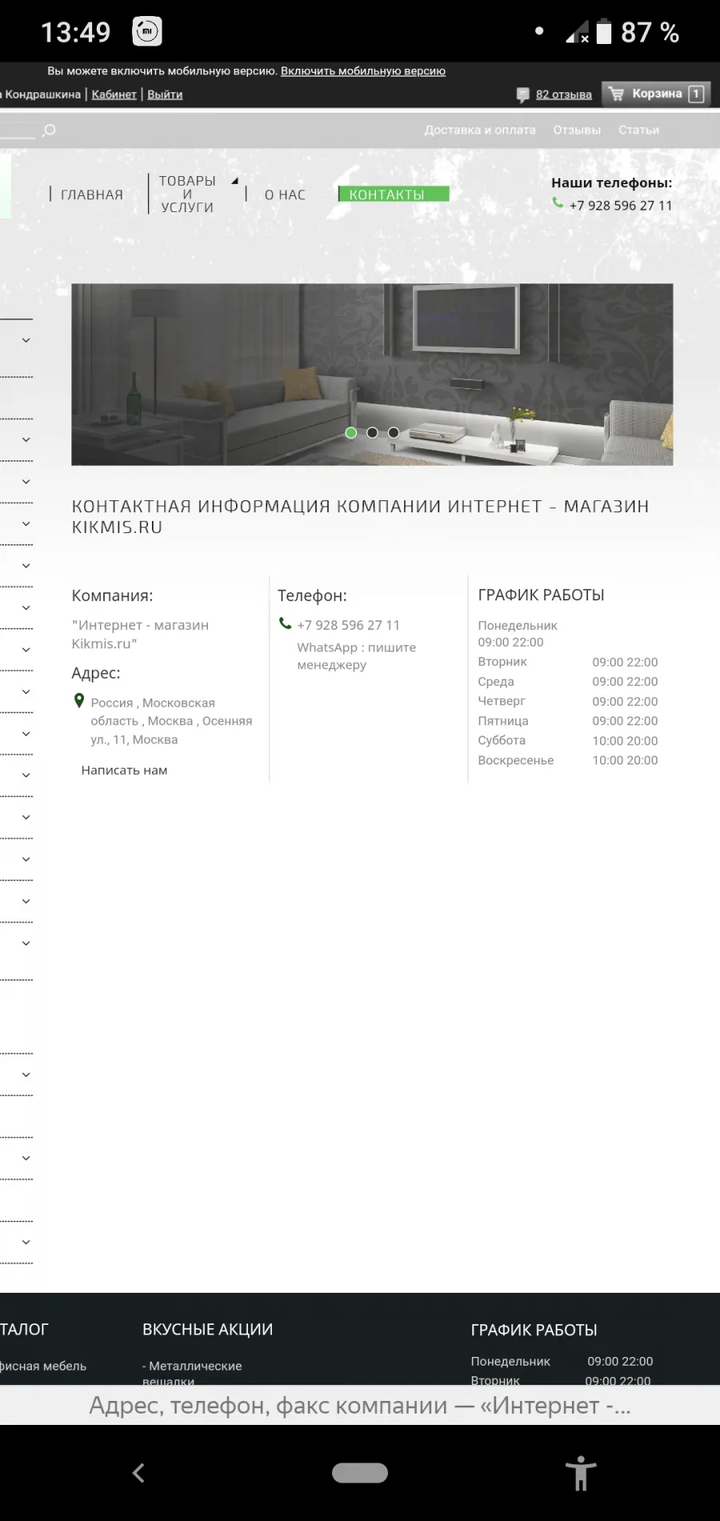Click the Среда row in schedule
Image resolution: width=720 pixels, height=1521 pixels.
568,681
